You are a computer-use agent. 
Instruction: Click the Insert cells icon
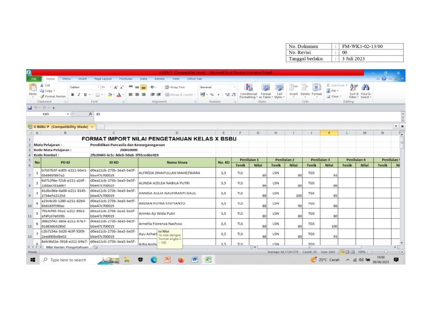[x=293, y=88]
